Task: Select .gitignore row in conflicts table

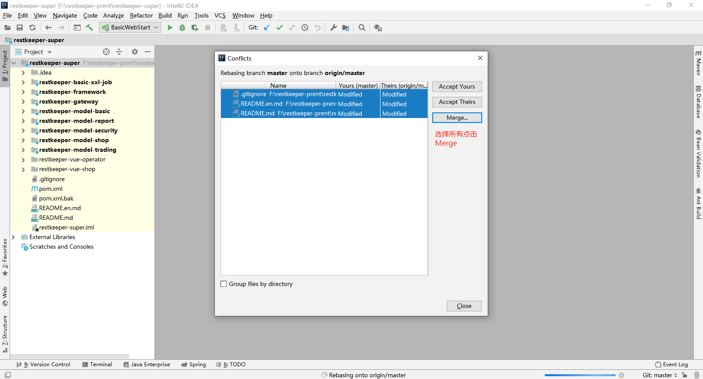Action: click(324, 94)
